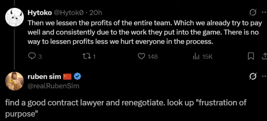Like Hytoko's tweet with the heart icon

[141, 57]
